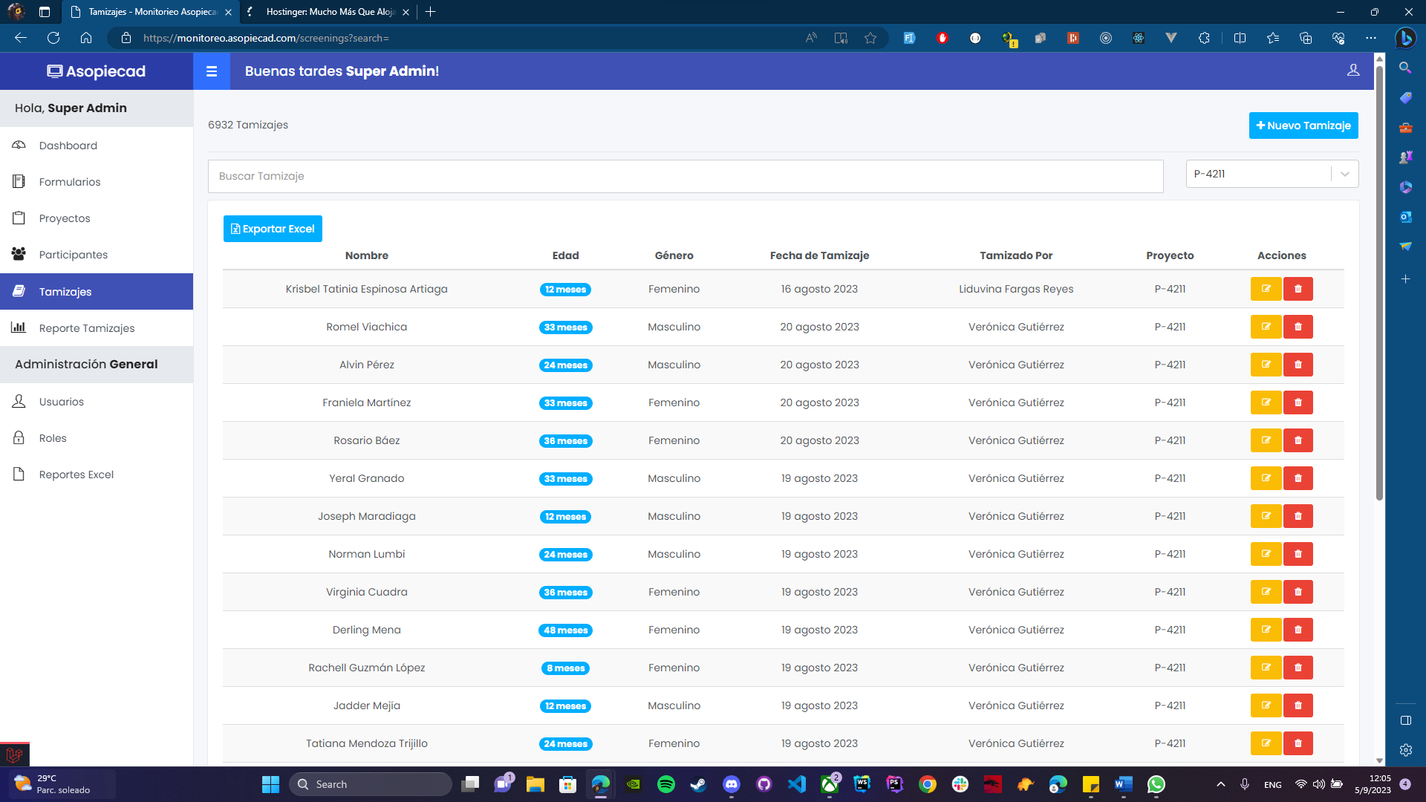1426x802 pixels.
Task: Click edit icon for Rosario Báez row
Action: 1266,440
